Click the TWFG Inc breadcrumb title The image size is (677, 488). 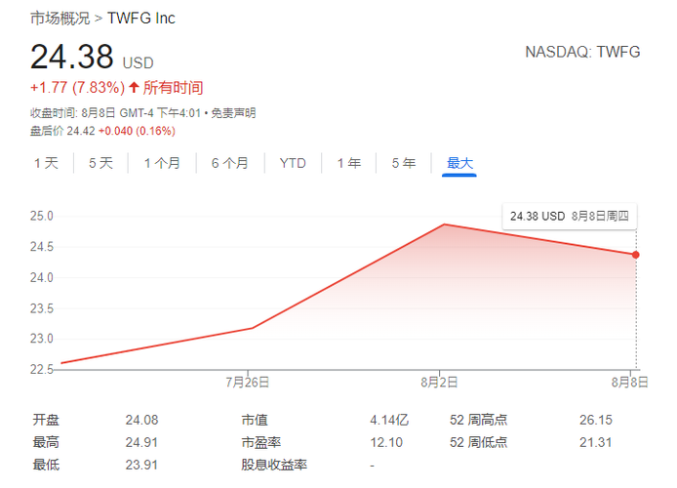click(x=141, y=19)
